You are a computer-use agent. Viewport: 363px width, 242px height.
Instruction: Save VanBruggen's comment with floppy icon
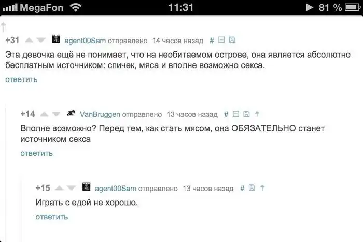(246, 114)
